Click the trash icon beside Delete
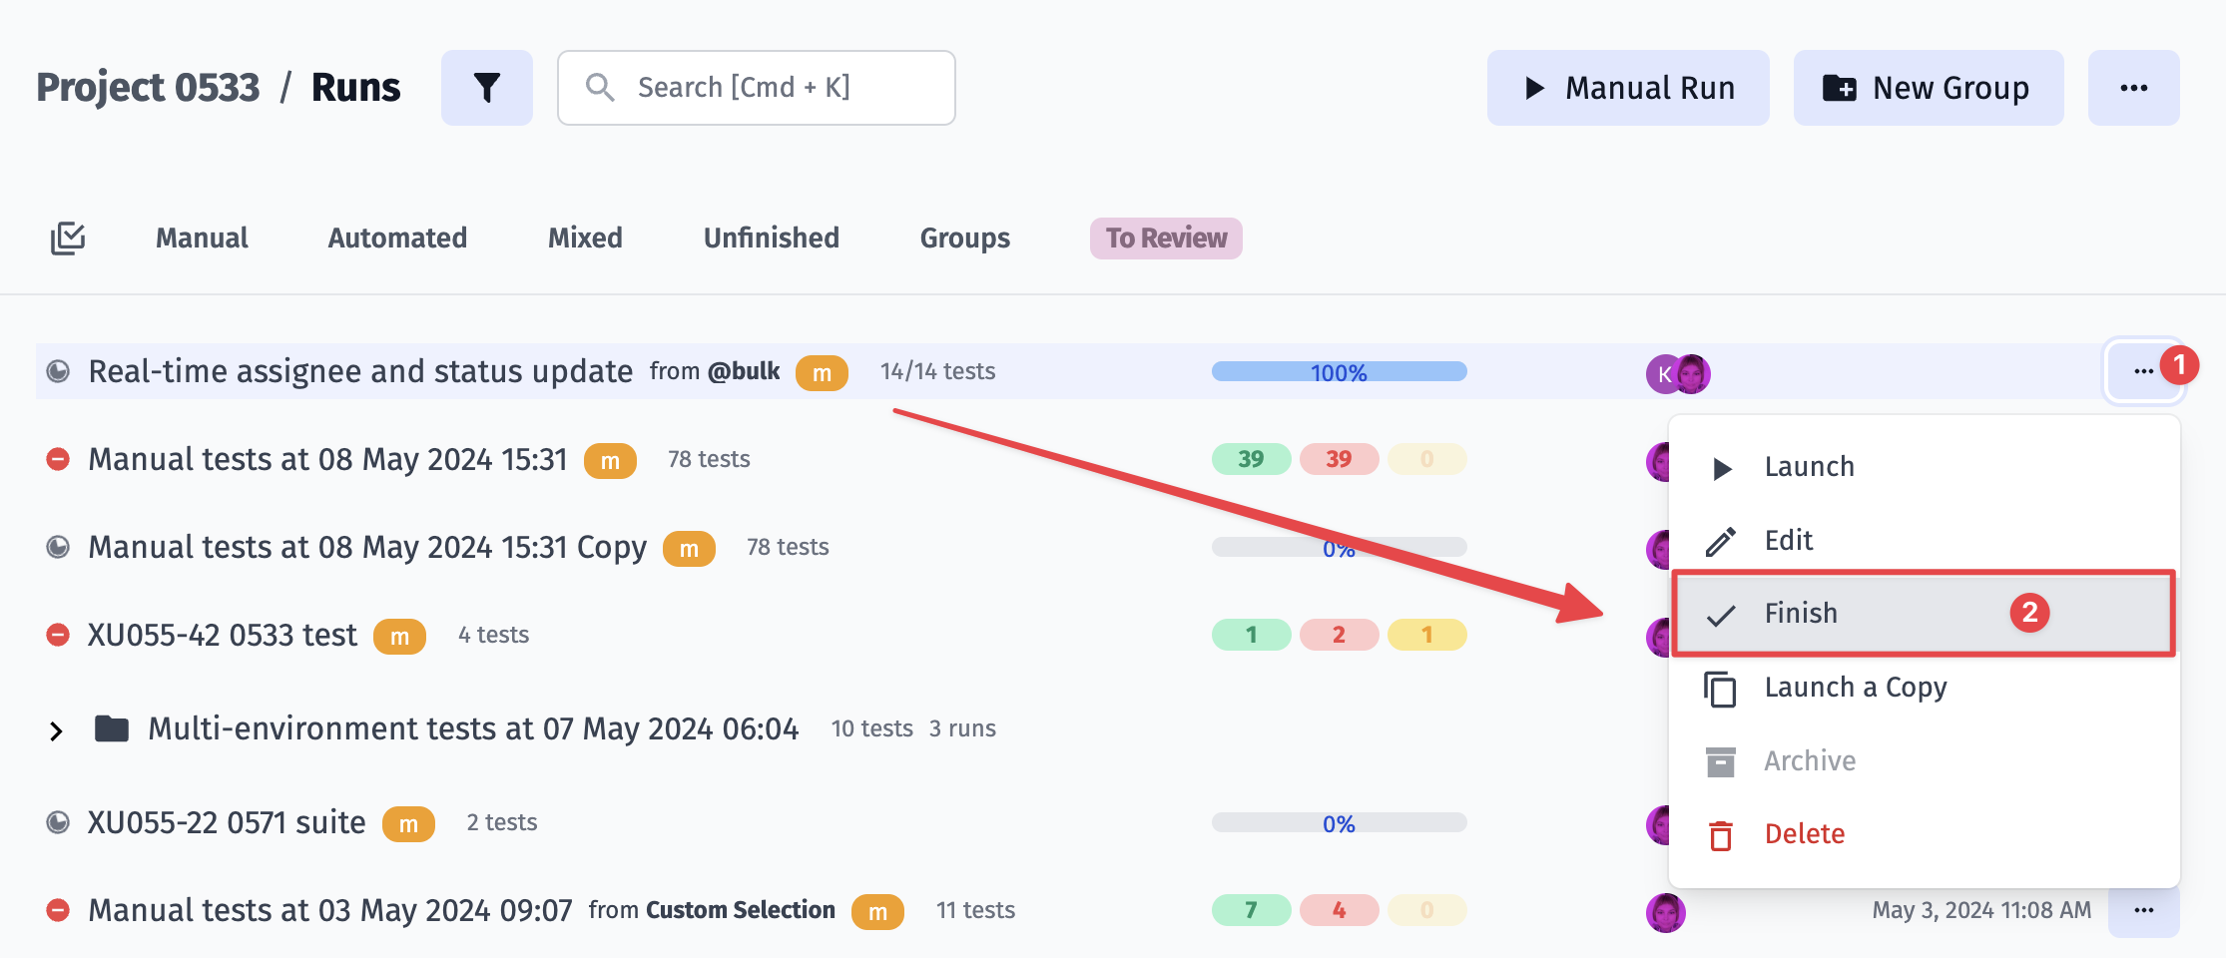The height and width of the screenshot is (958, 2226). [x=1721, y=834]
